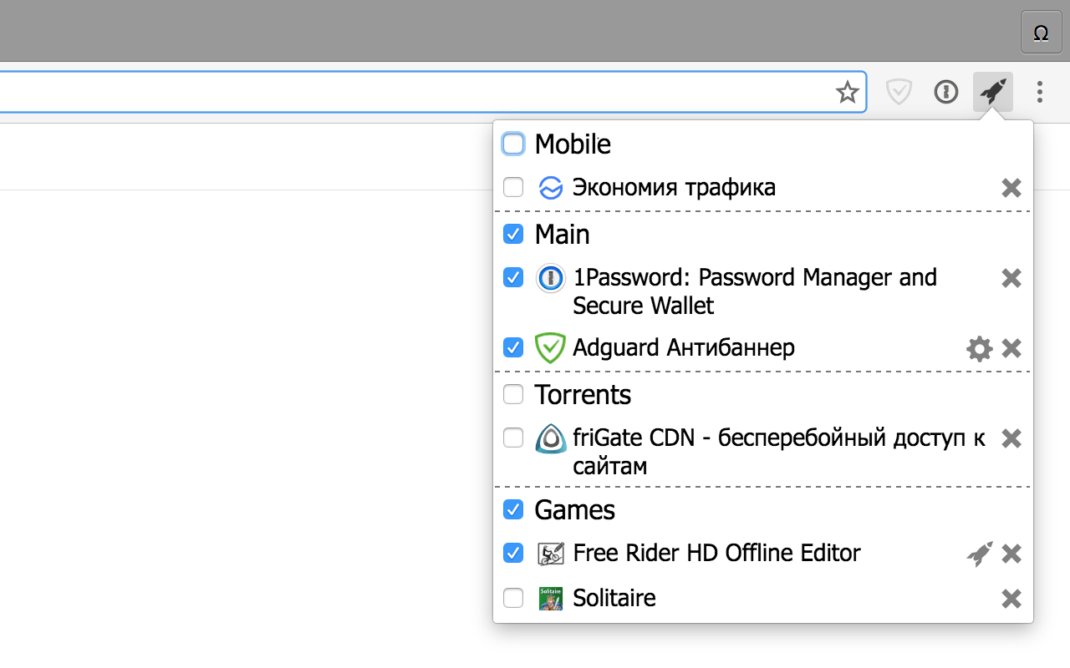
Task: Select the Torrents group label
Action: click(583, 395)
